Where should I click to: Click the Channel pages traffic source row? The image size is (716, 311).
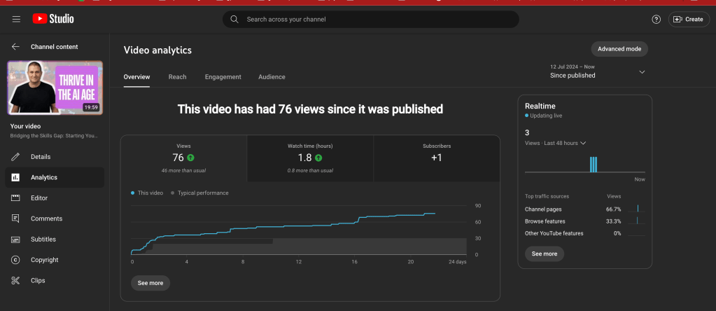(585, 209)
